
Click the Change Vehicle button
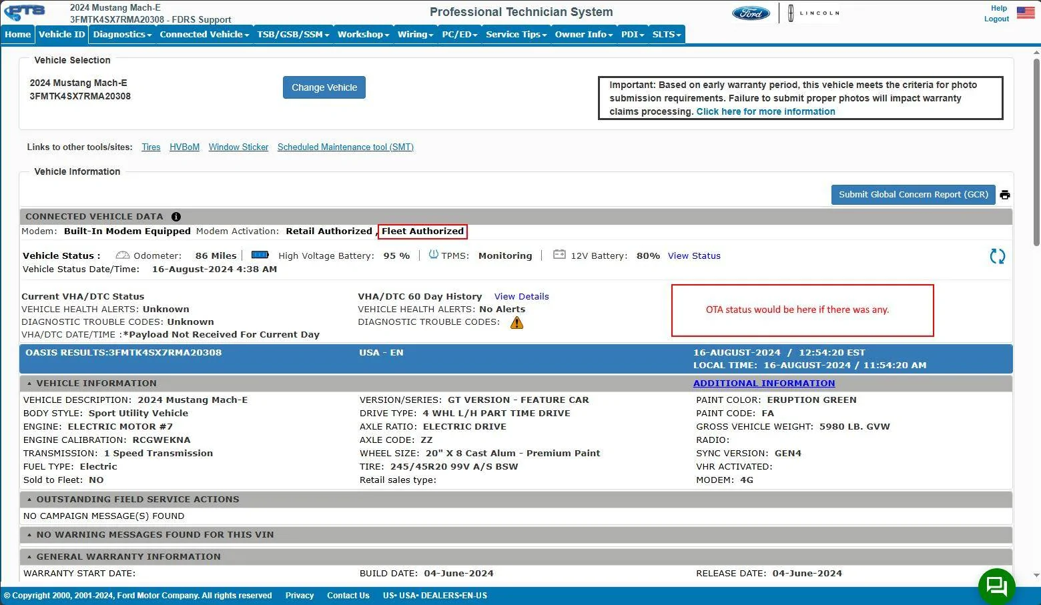pos(324,87)
